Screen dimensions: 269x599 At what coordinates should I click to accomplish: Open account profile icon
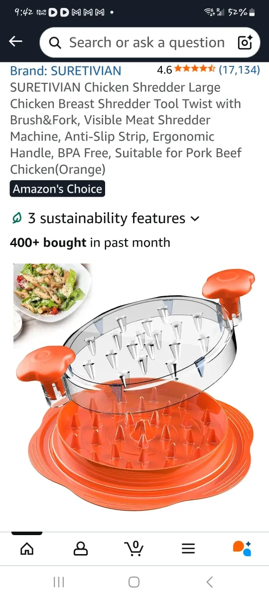click(81, 549)
